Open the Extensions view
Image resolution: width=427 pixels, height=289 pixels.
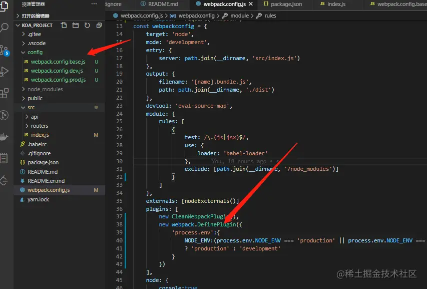click(4, 93)
